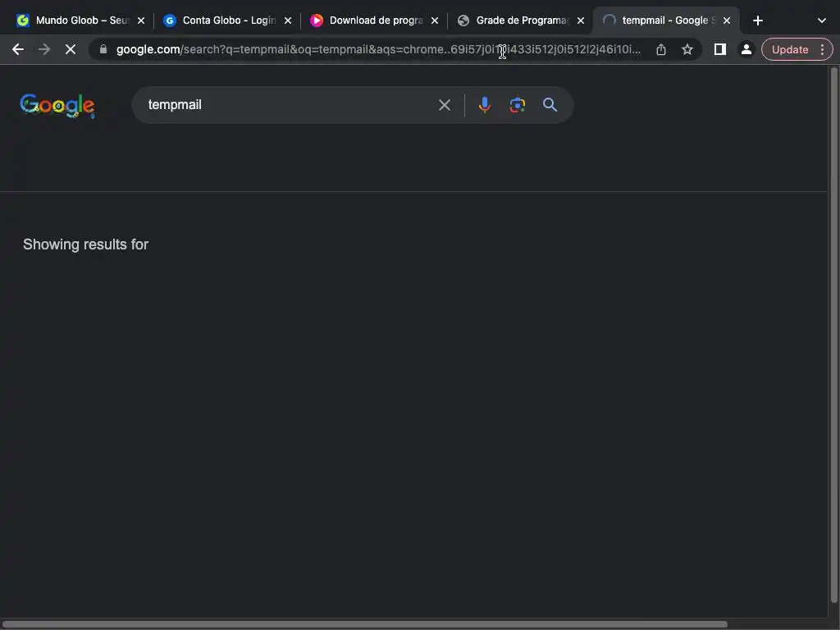Stop loading the page
This screenshot has width=840, height=630.
point(71,49)
